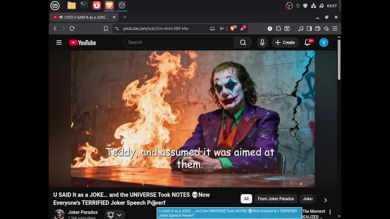Select the YouTube tab titled U SAID It as a JOKE
The height and width of the screenshot is (219, 390).
[x=84, y=17]
